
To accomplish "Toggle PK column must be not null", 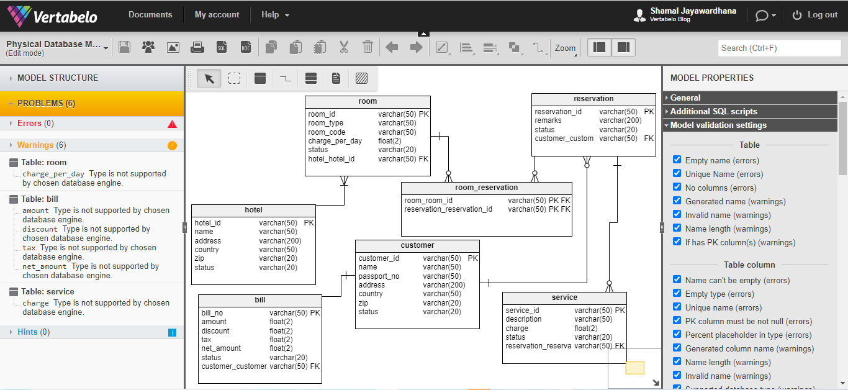I will [677, 321].
